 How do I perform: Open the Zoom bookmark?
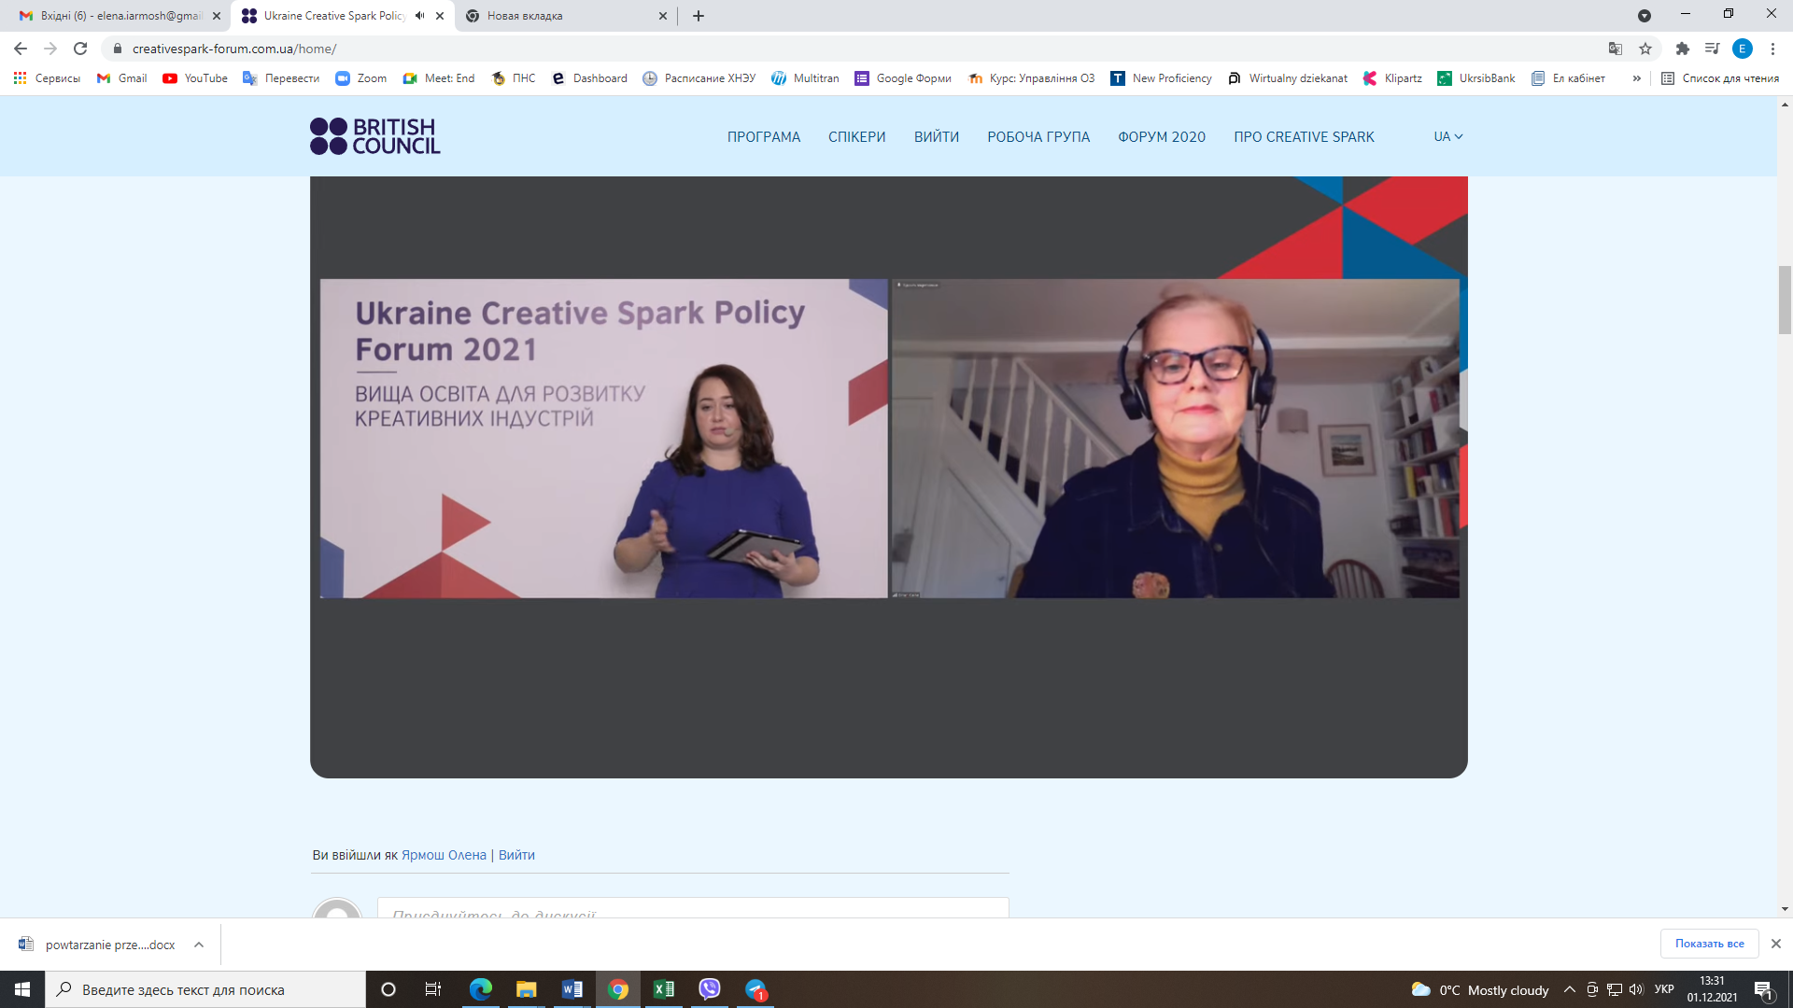pos(361,78)
